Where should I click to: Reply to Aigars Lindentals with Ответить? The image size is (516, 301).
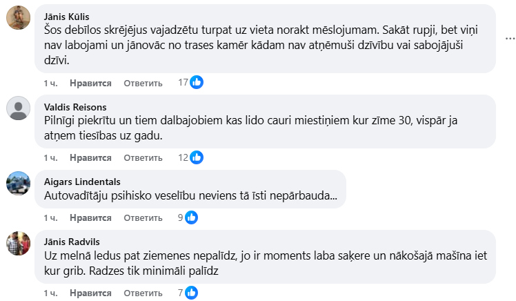pyautogui.click(x=143, y=217)
